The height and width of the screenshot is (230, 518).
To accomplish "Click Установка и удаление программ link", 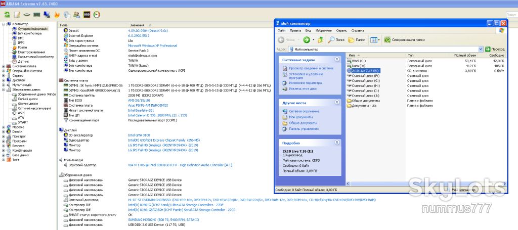I will coord(306,76).
